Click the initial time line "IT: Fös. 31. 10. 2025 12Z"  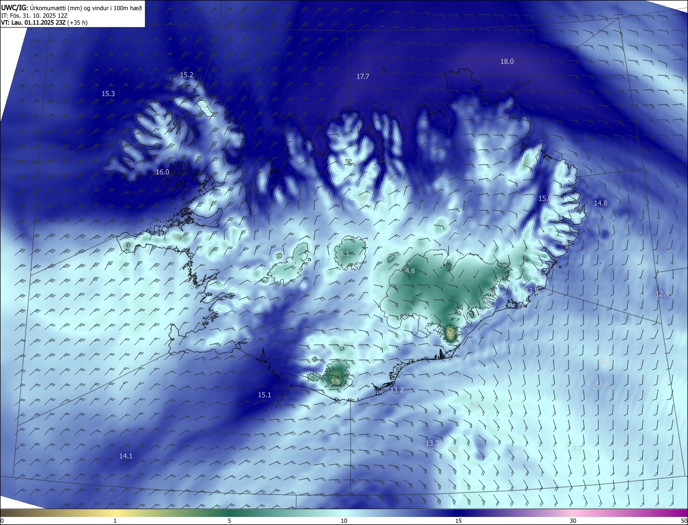tap(34, 15)
